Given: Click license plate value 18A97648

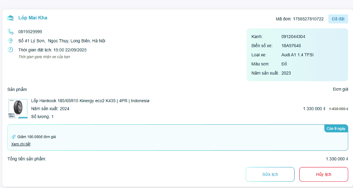Looking at the screenshot, I should coord(291,46).
